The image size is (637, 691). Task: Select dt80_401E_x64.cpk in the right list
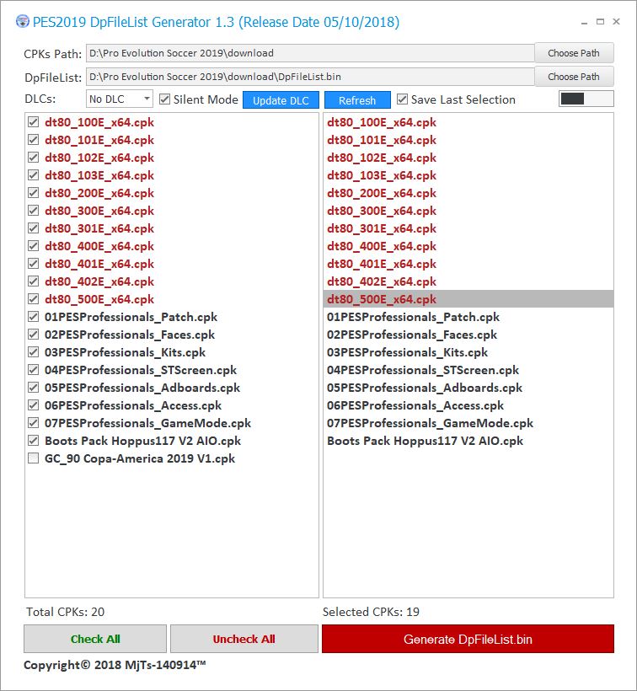(x=468, y=264)
